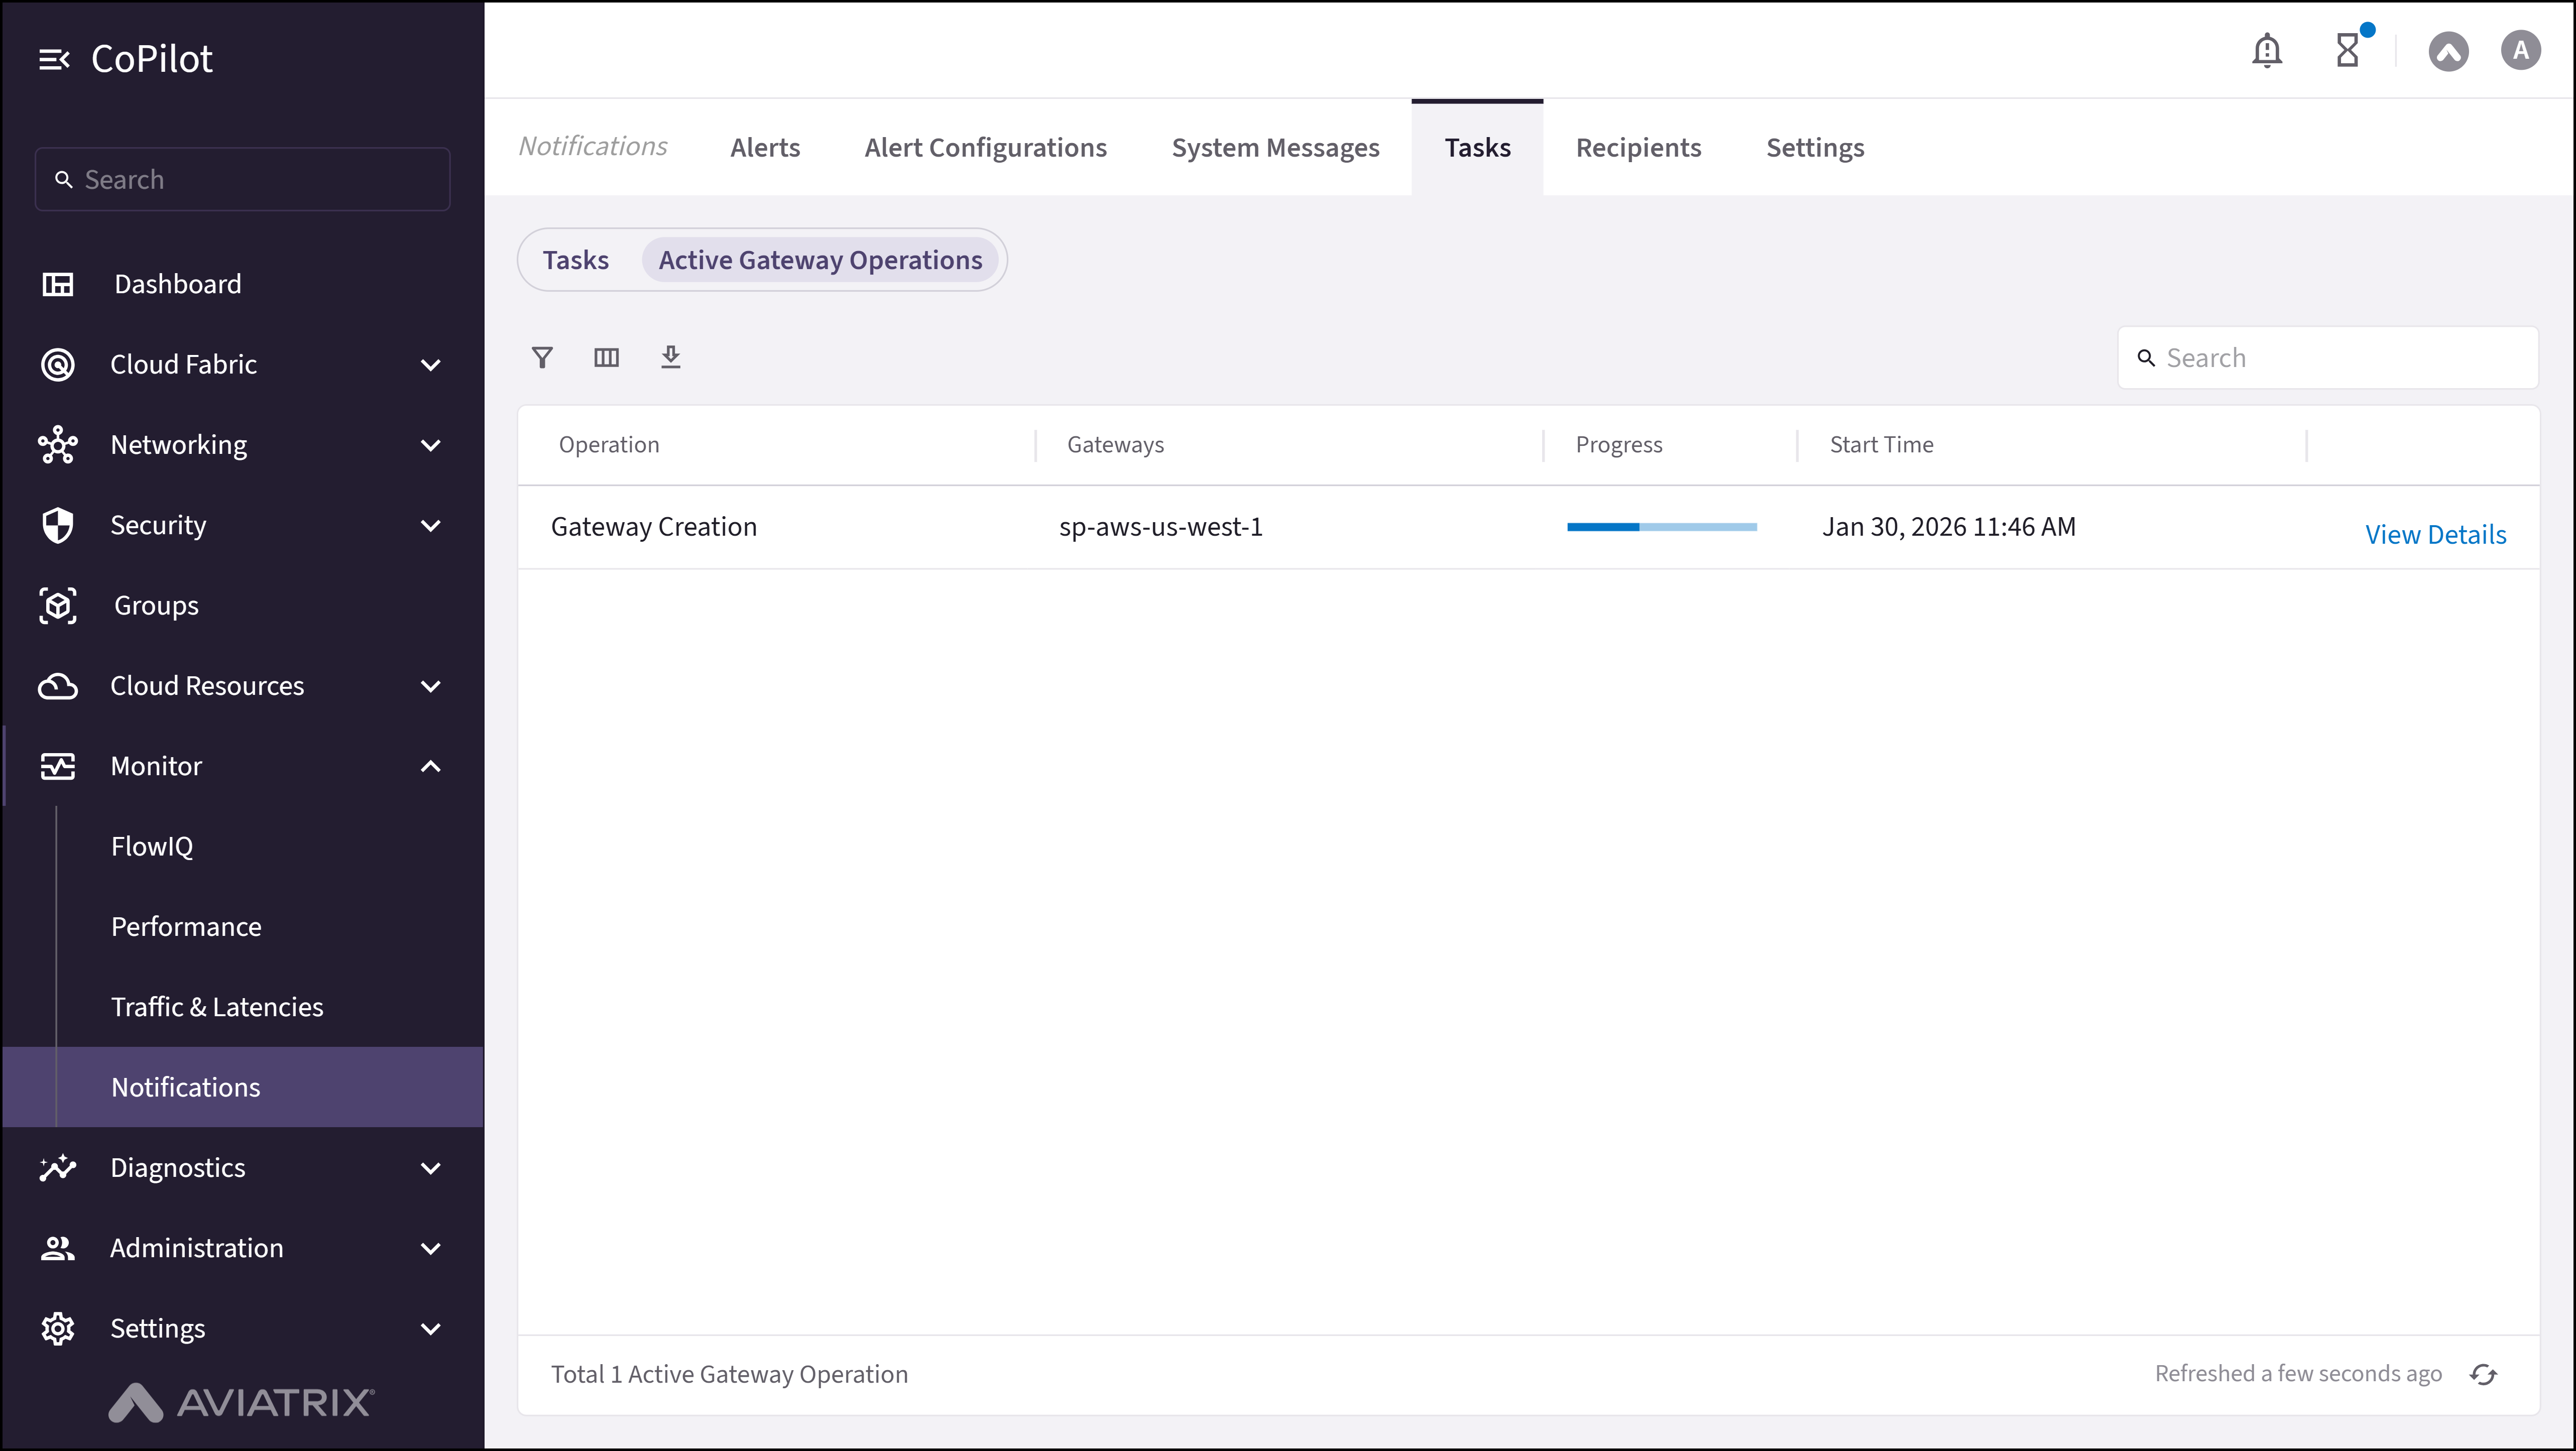Click the column settings icon
This screenshot has height=1451, width=2576.
point(606,357)
